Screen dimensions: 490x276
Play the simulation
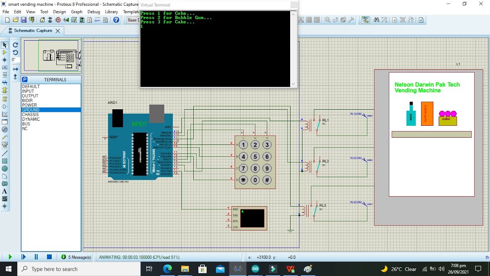(10, 257)
